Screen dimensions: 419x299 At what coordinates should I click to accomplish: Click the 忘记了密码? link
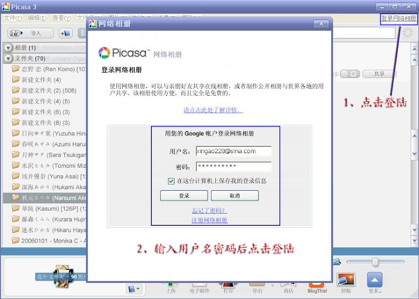[x=210, y=211]
